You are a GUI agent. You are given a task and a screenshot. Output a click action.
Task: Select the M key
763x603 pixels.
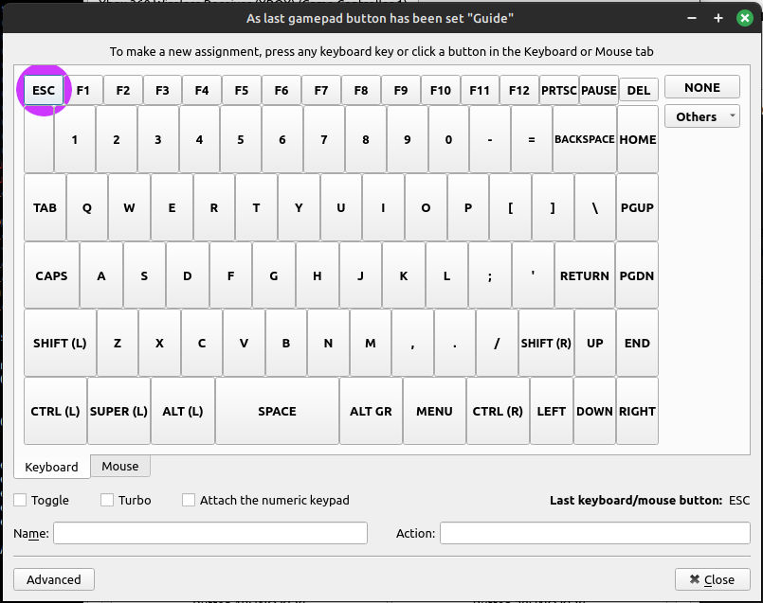point(371,343)
